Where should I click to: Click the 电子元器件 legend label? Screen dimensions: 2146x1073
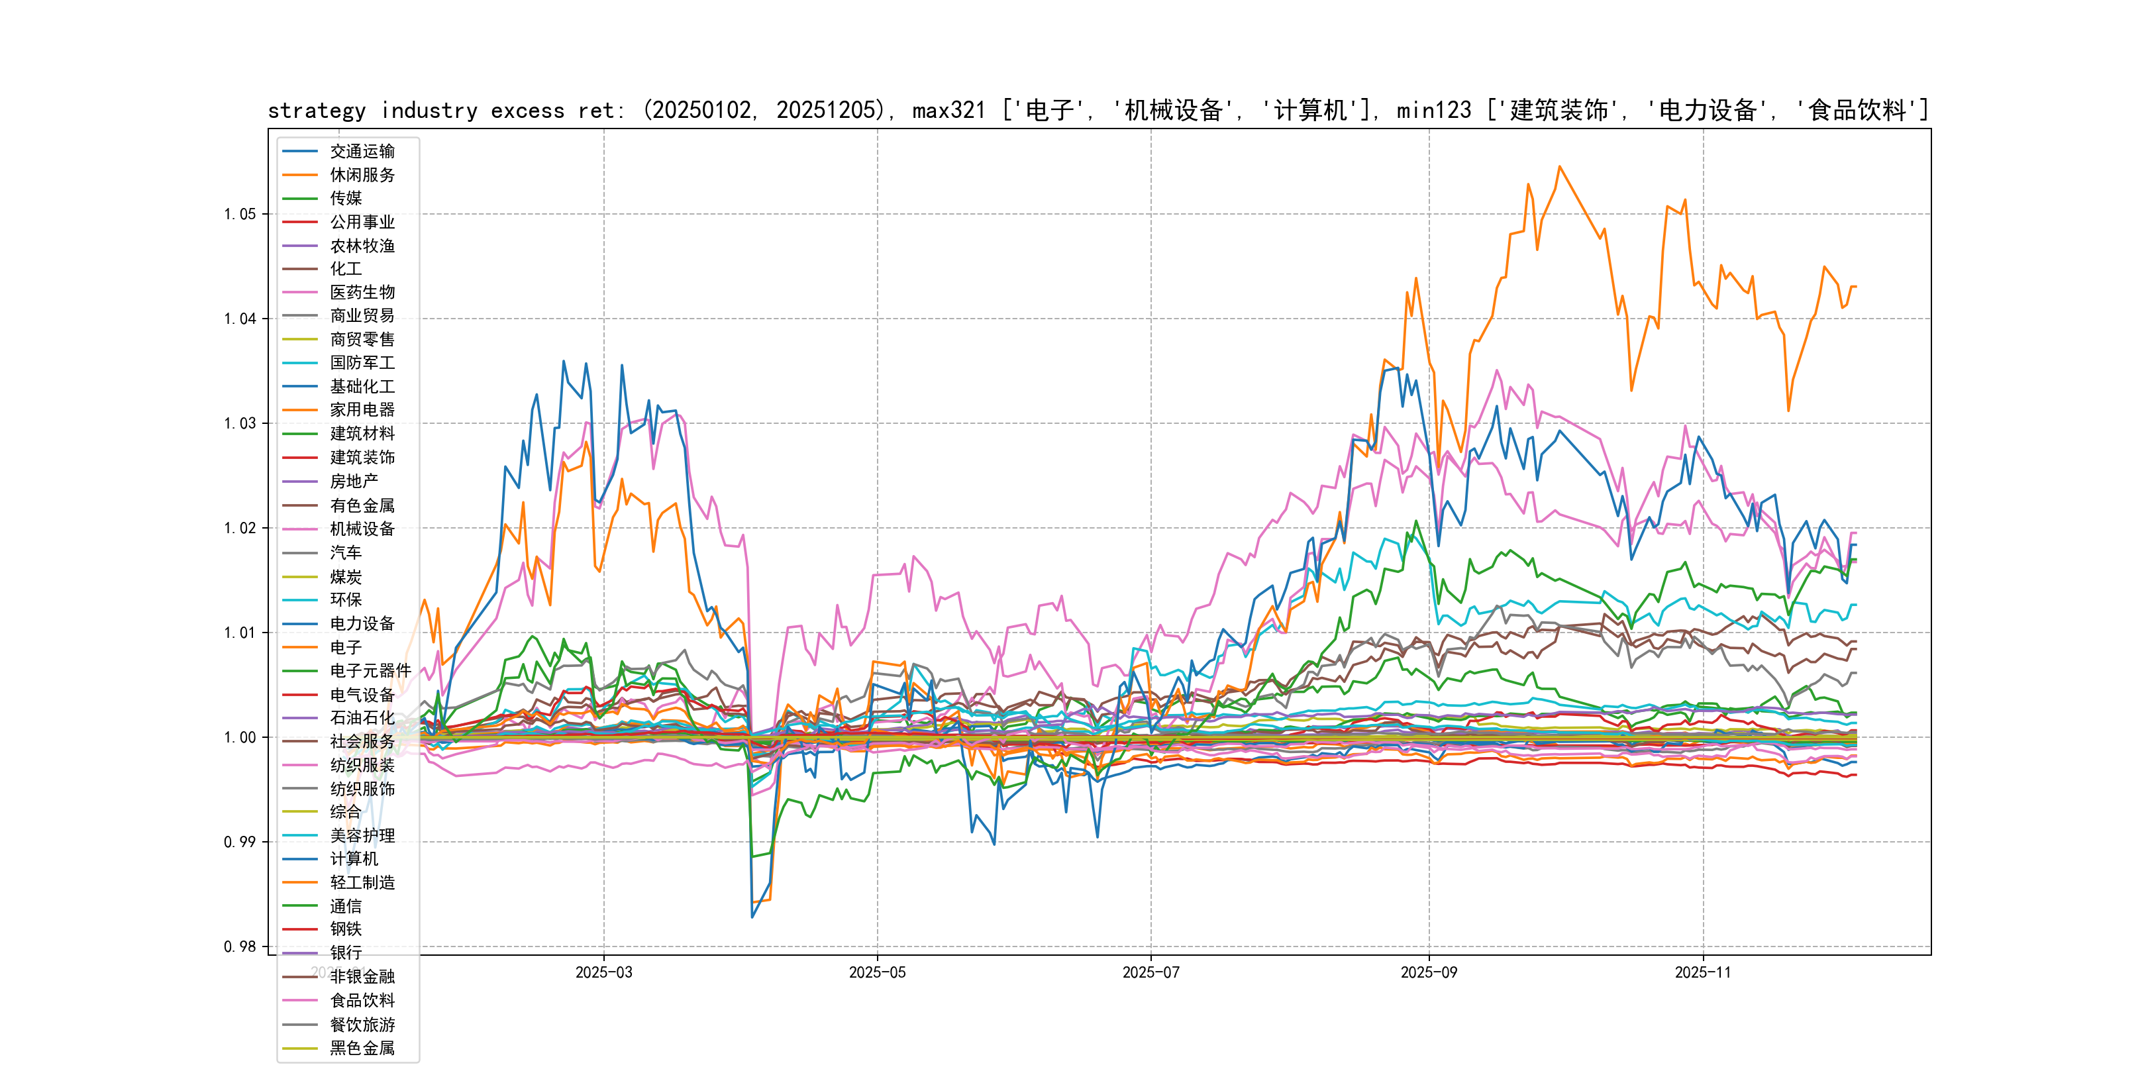[x=370, y=670]
